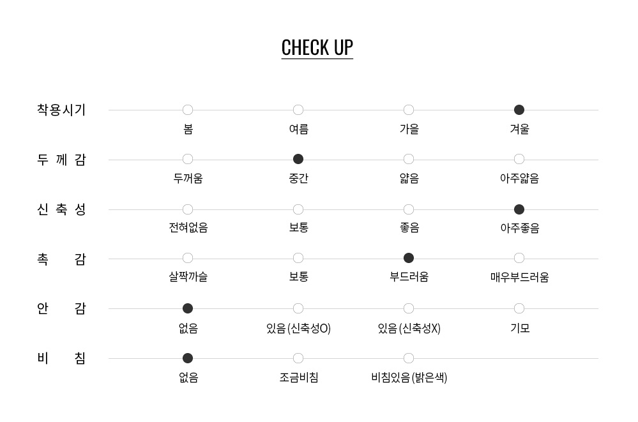Choose 여름 for wearing season
This screenshot has height=422, width=638.
click(x=298, y=110)
